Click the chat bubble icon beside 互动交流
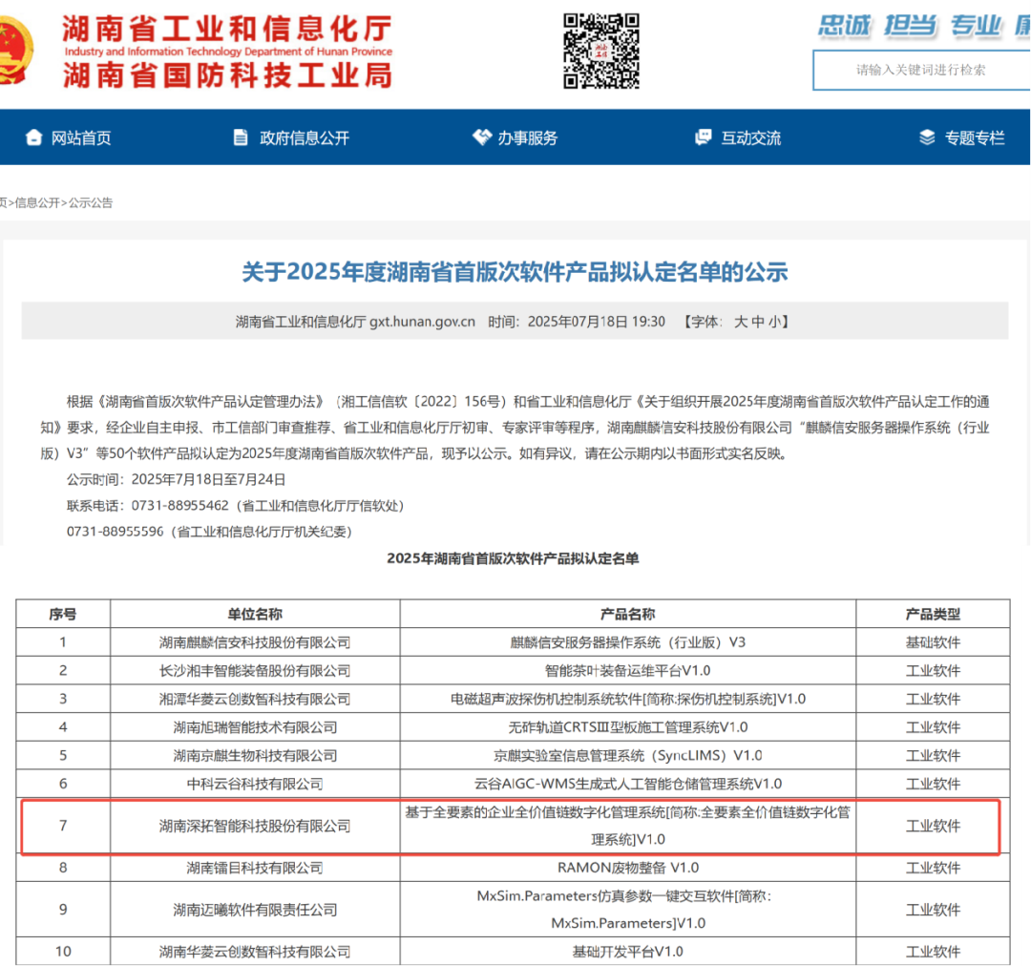 704,137
